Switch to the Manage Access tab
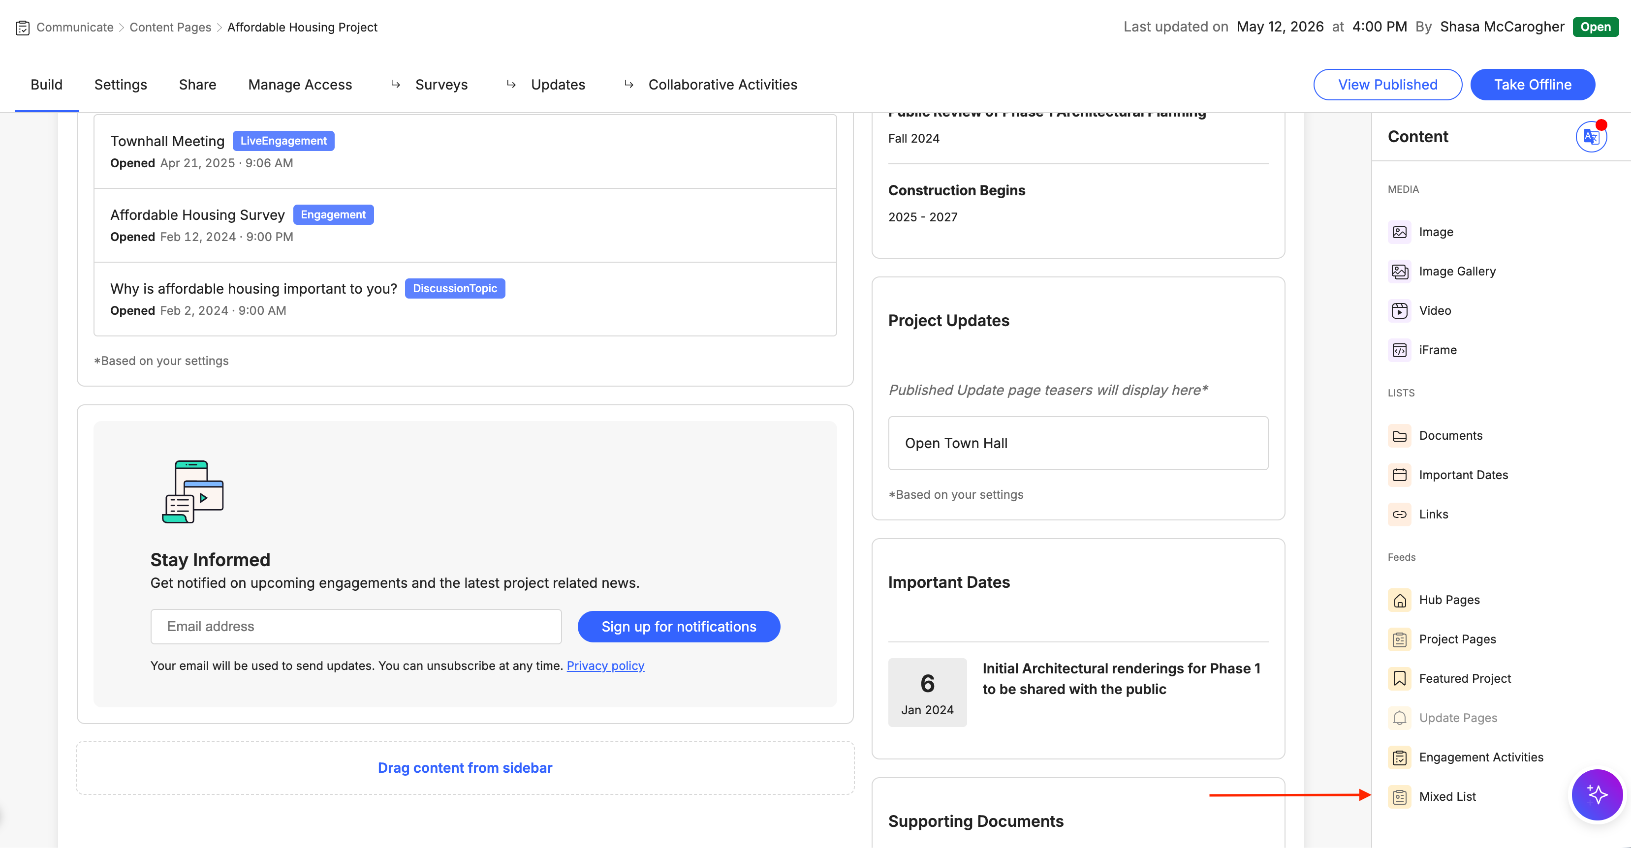Viewport: 1631px width, 848px height. pos(300,85)
